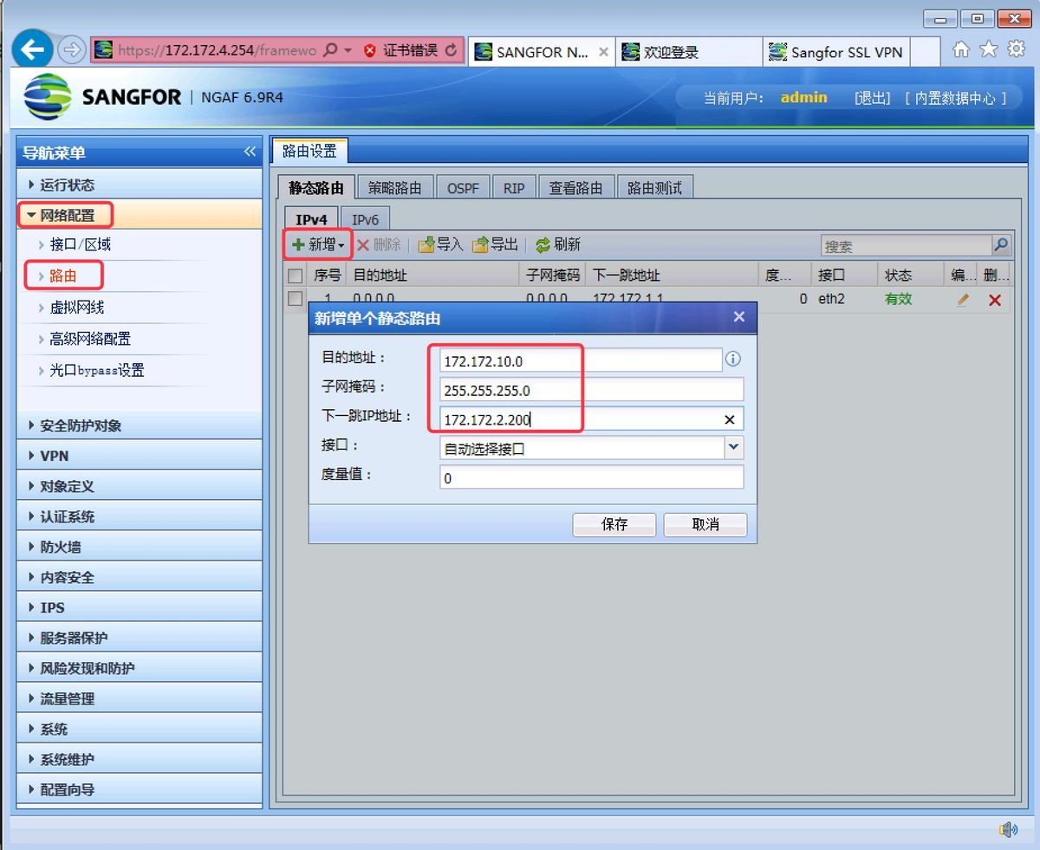Click the 删除 (delete) toolbar icon
The width and height of the screenshot is (1040, 850).
380,244
